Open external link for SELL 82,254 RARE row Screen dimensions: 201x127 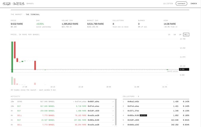[x=113, y=125]
